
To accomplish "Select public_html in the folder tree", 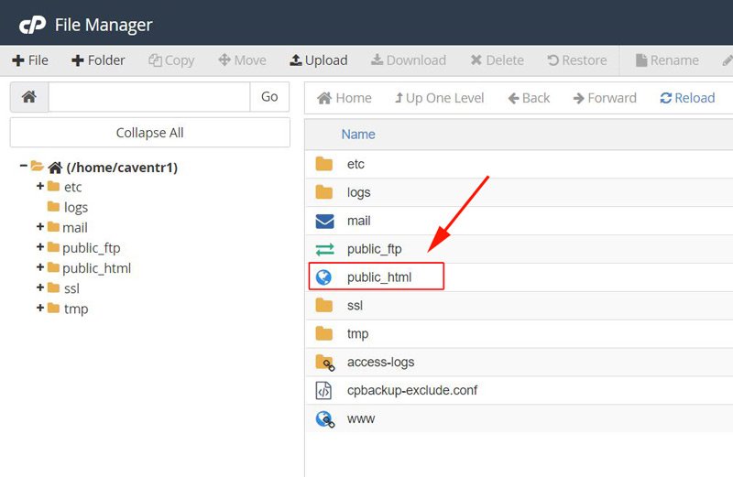I will click(x=97, y=268).
